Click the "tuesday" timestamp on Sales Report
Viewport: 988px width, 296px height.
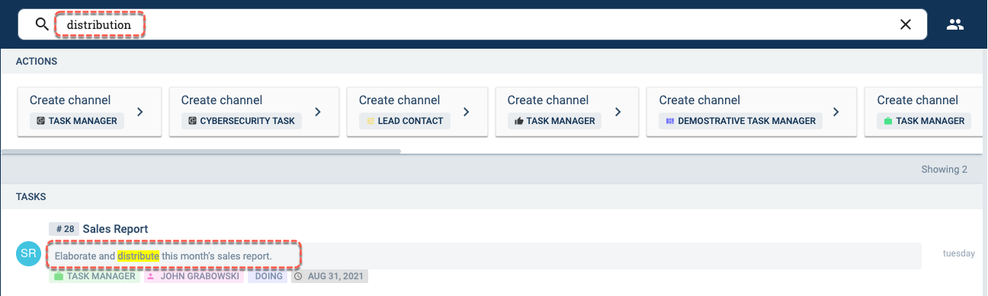(x=958, y=253)
